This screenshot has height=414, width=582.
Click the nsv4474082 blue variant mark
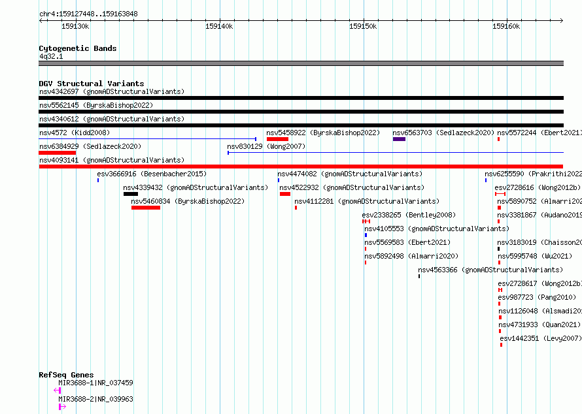[x=279, y=180]
